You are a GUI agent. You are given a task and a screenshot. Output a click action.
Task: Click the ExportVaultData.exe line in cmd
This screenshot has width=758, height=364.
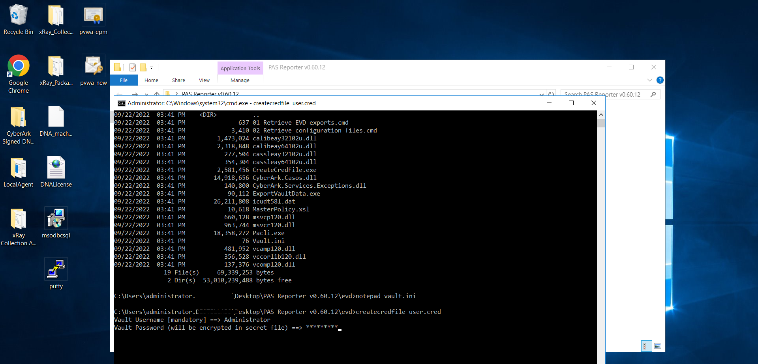[217, 194]
